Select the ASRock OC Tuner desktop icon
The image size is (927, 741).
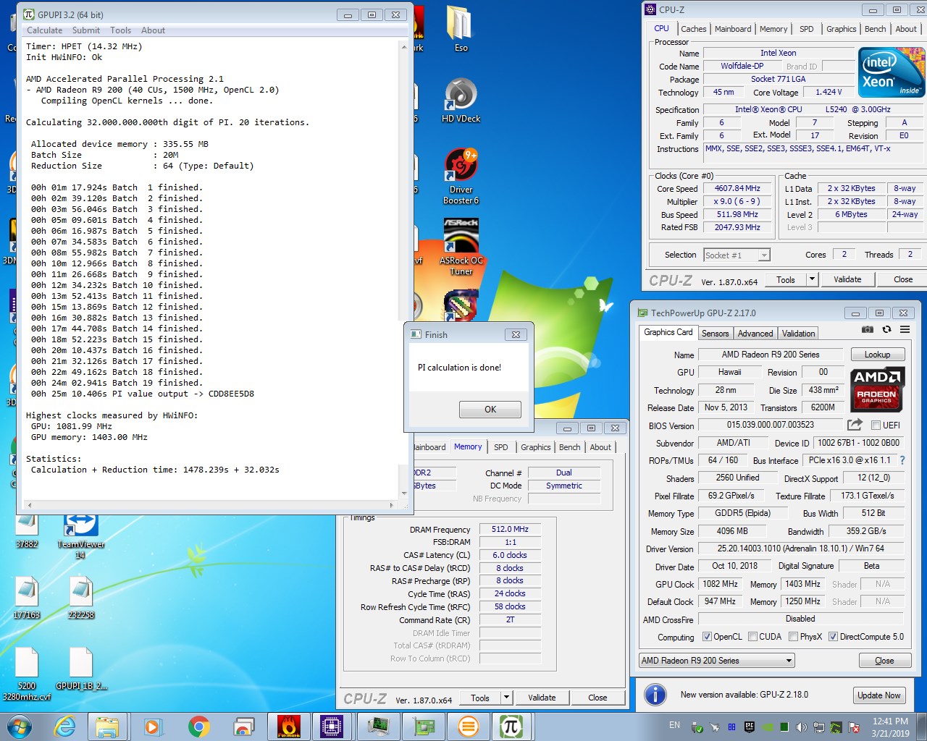click(461, 247)
